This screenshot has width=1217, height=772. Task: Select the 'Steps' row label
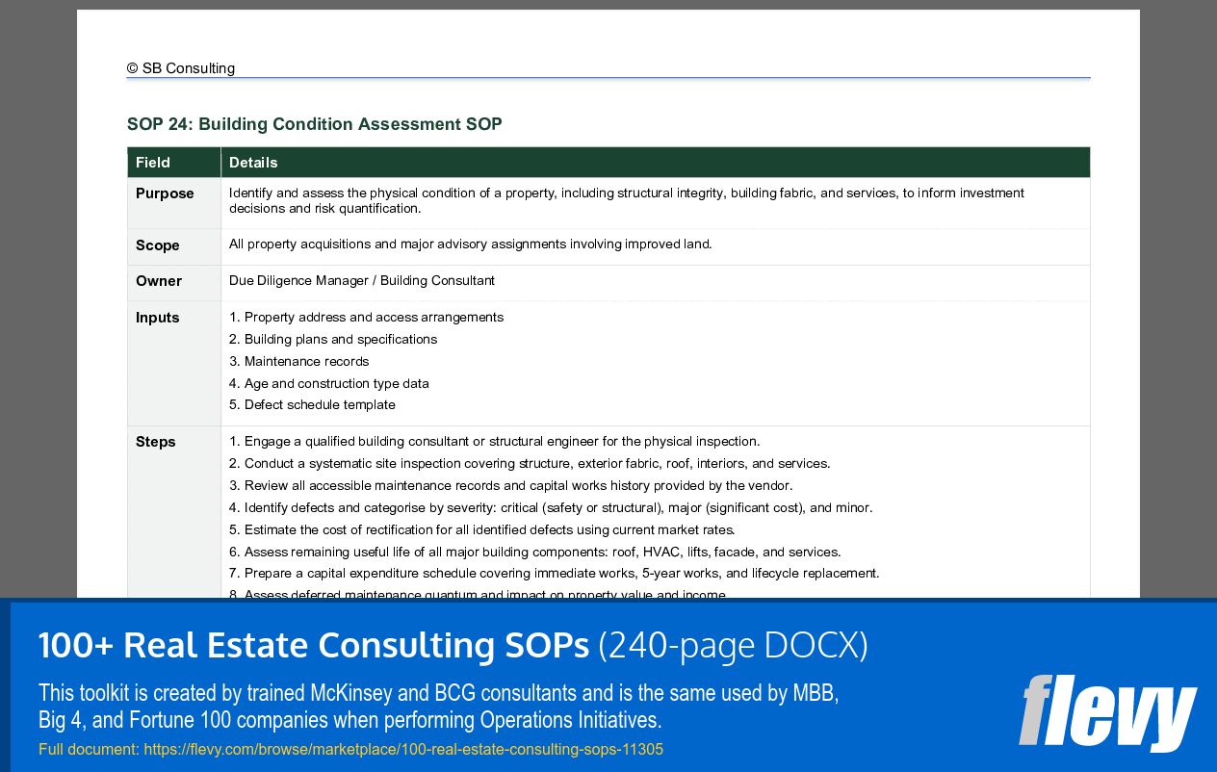[x=154, y=441]
